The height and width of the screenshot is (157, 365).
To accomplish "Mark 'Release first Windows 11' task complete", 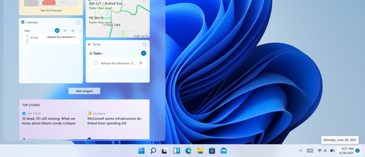I will tap(96, 63).
